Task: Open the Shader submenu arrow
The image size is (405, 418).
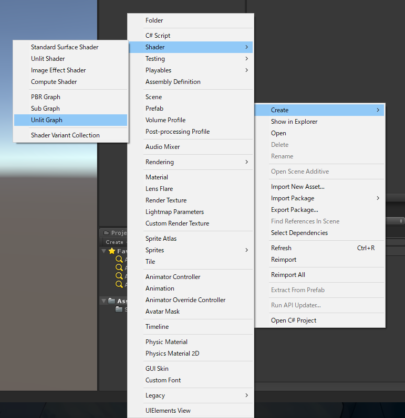Action: click(247, 47)
